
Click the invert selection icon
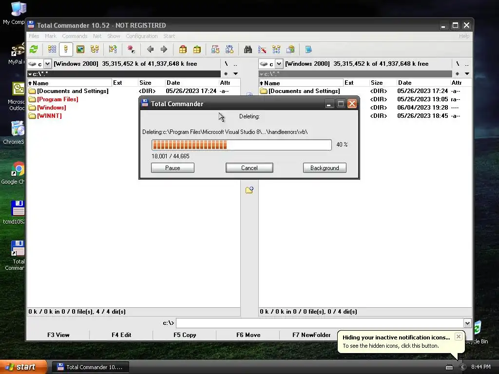[113, 49]
